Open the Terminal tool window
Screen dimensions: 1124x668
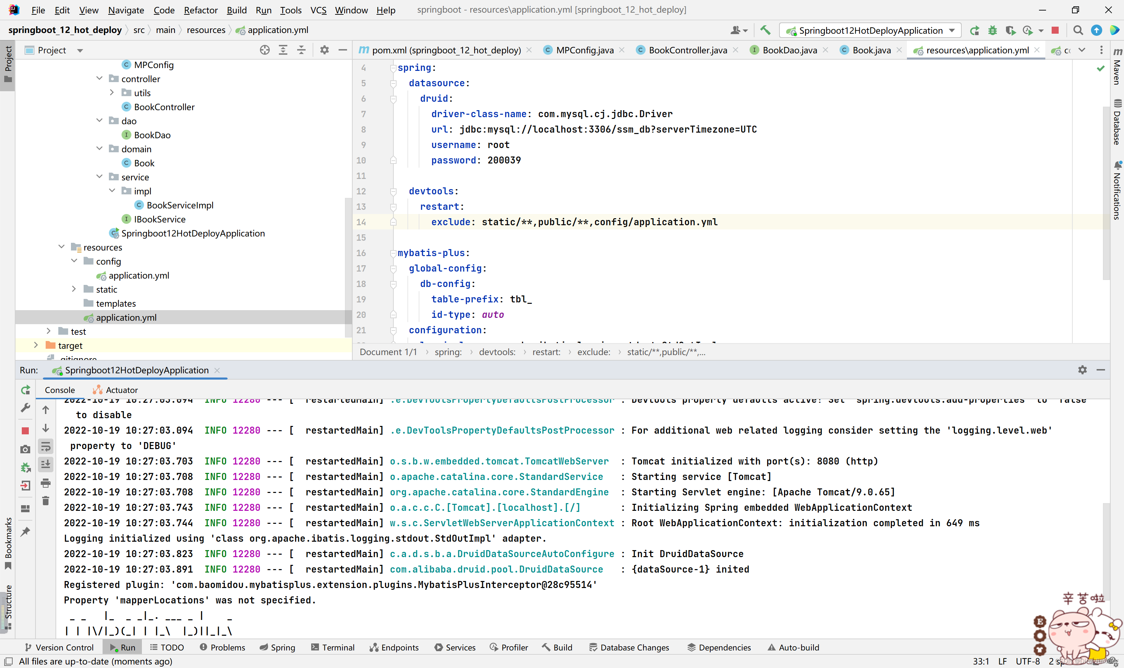pyautogui.click(x=333, y=647)
